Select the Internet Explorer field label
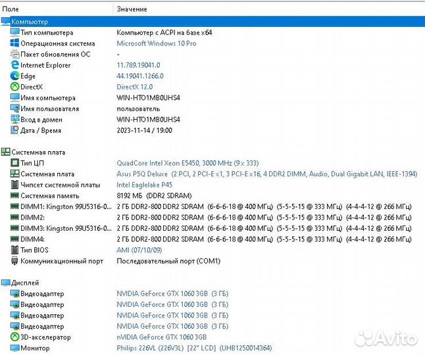Image resolution: width=425 pixels, height=355 pixels. click(x=45, y=65)
